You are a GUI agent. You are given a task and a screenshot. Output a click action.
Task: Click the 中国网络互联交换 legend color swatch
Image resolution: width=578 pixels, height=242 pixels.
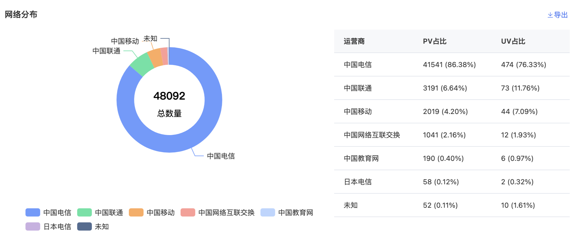coord(188,212)
